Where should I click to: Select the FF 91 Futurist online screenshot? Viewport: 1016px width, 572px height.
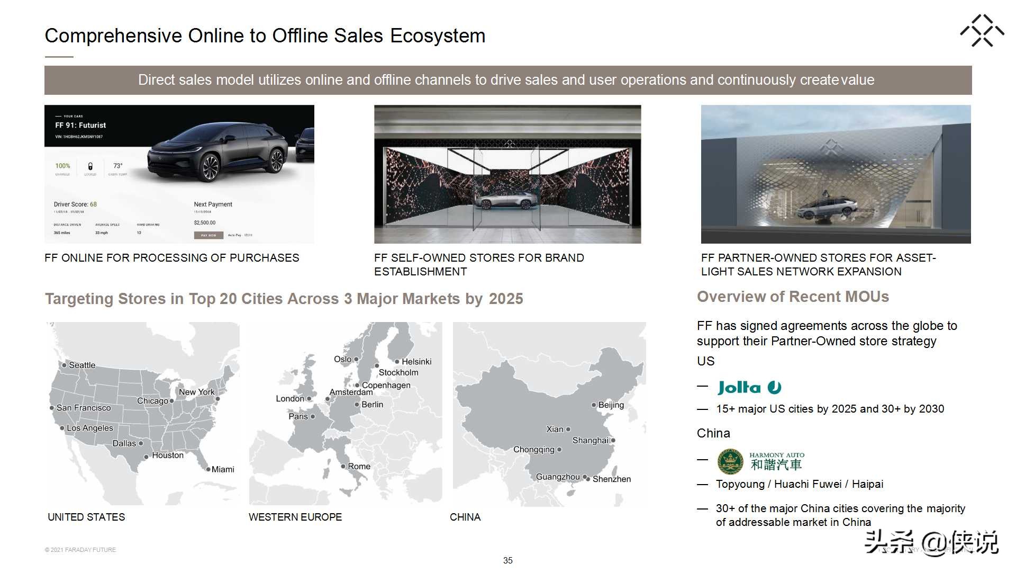click(x=179, y=174)
